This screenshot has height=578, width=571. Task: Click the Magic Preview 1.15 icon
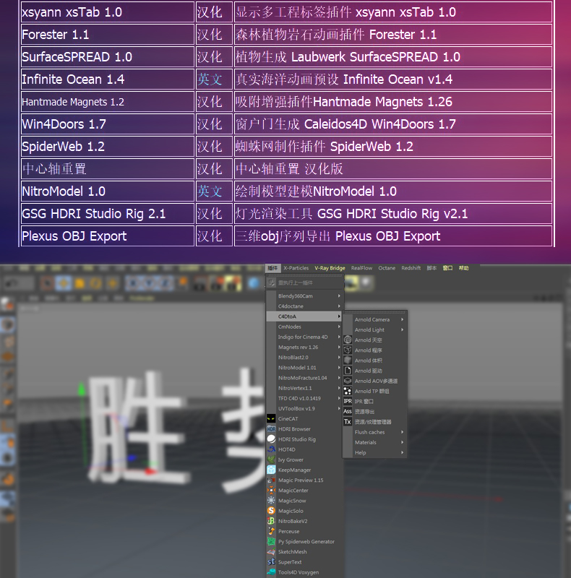click(x=271, y=480)
